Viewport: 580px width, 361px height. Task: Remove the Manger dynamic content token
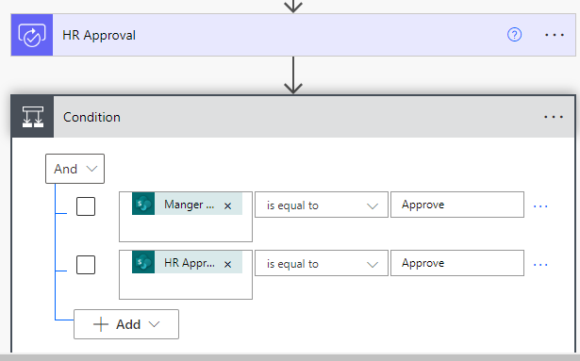pyautogui.click(x=227, y=205)
